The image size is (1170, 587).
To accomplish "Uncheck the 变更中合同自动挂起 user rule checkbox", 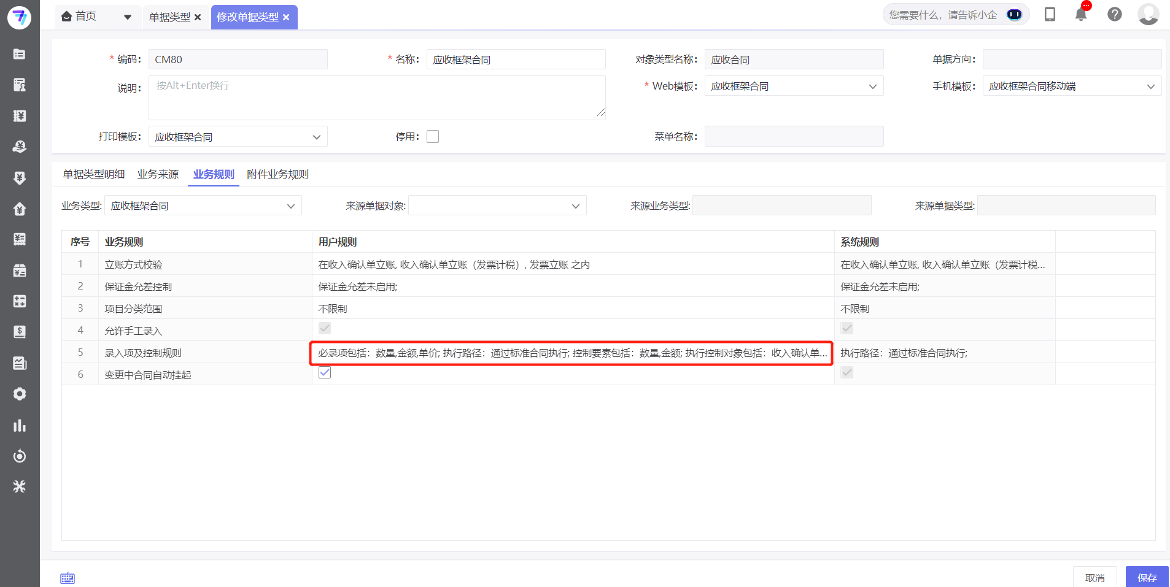I will (324, 372).
